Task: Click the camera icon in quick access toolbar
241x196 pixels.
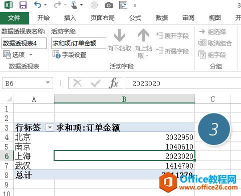Action: pyautogui.click(x=109, y=5)
